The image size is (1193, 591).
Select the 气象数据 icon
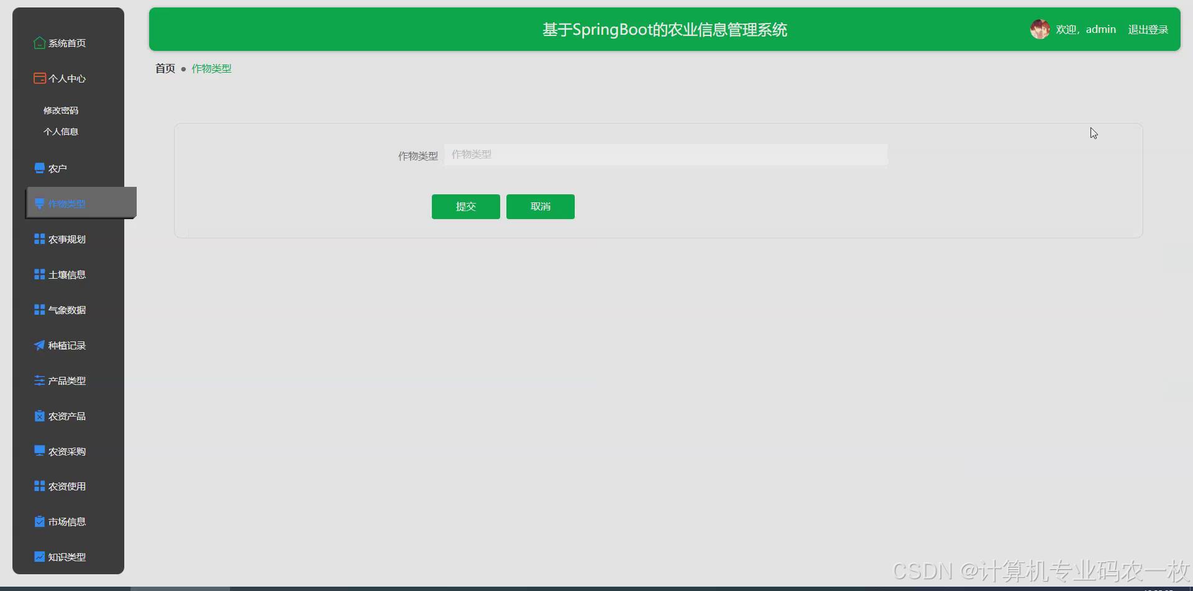[x=39, y=309]
